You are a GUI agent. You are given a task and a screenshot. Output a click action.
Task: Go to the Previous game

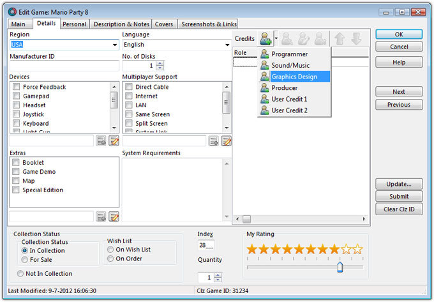(399, 105)
